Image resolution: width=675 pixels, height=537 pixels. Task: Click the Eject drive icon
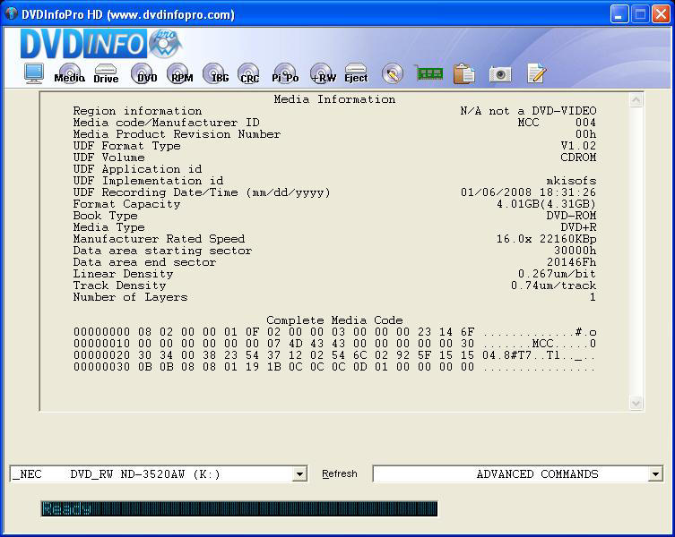(x=356, y=73)
